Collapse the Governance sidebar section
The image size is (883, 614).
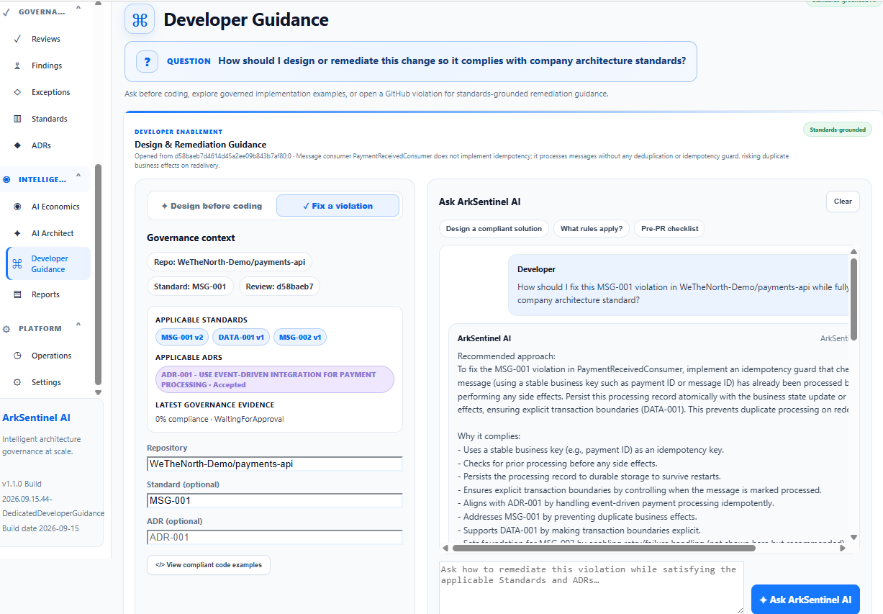(x=78, y=10)
